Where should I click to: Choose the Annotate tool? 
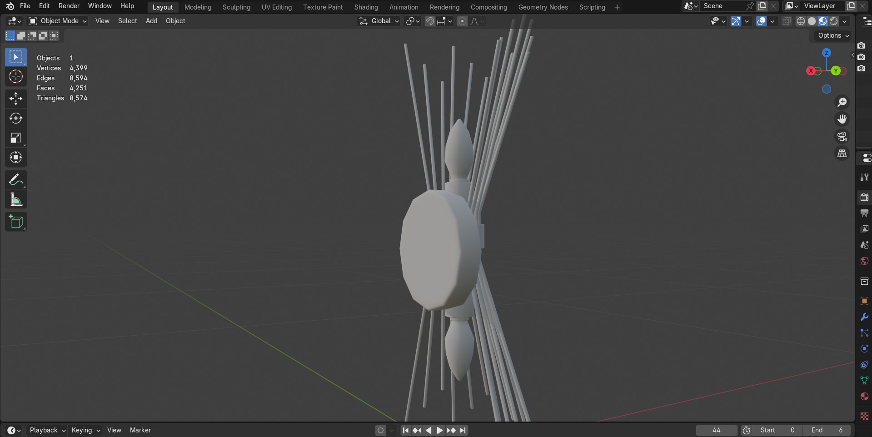[16, 180]
